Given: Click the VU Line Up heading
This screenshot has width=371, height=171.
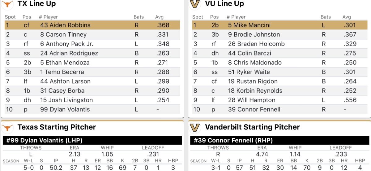Looking at the screenshot, I should 224,4.
